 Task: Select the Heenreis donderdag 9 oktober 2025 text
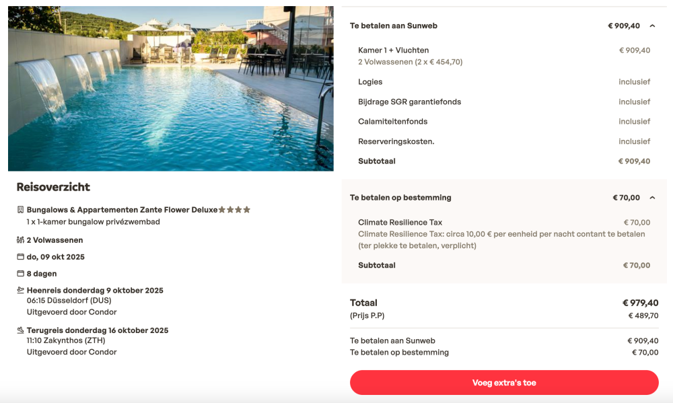[95, 291]
